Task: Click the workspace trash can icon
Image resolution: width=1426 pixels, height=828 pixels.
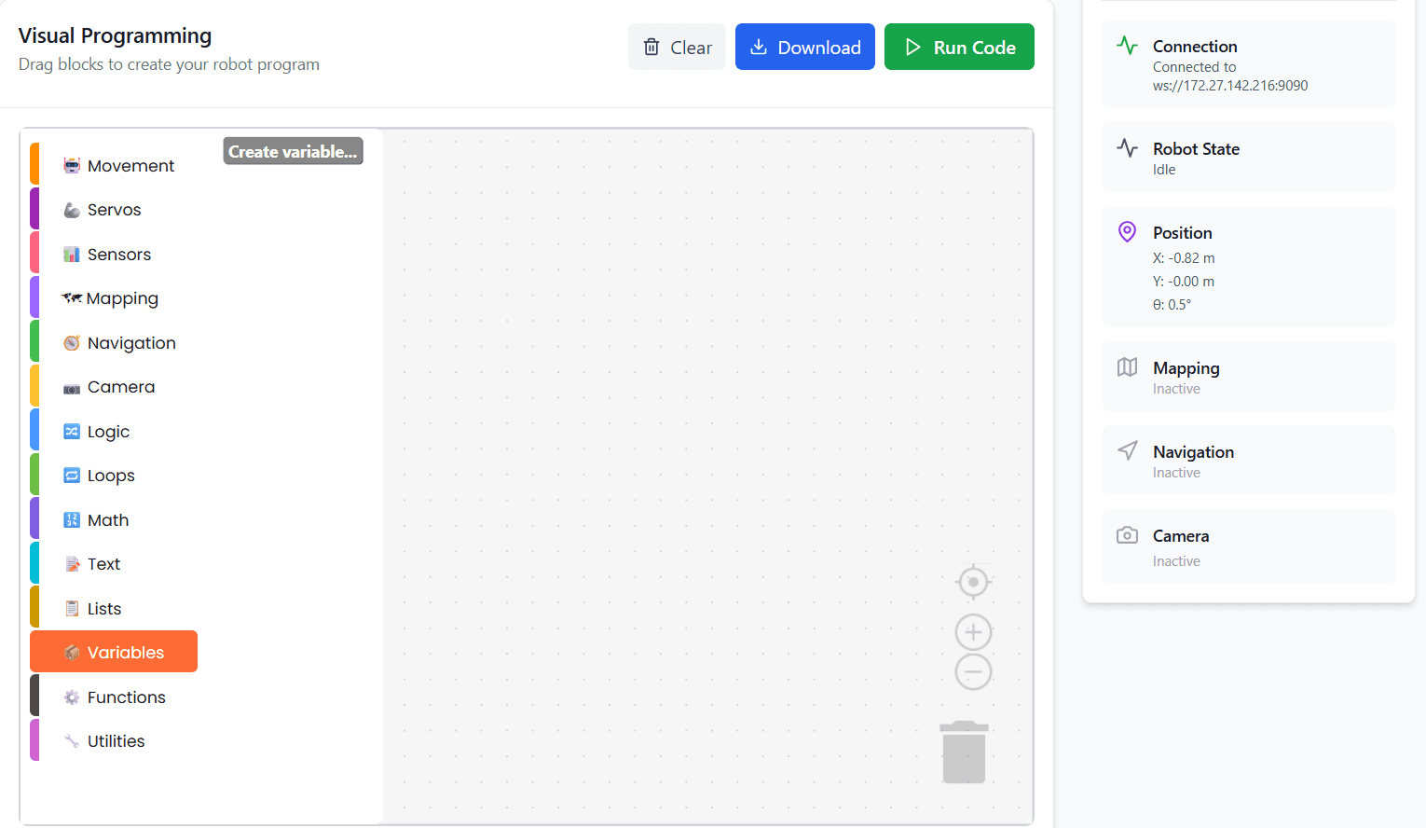Action: (964, 752)
